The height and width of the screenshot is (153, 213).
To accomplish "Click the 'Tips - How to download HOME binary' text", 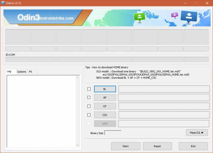I will [x=107, y=67].
